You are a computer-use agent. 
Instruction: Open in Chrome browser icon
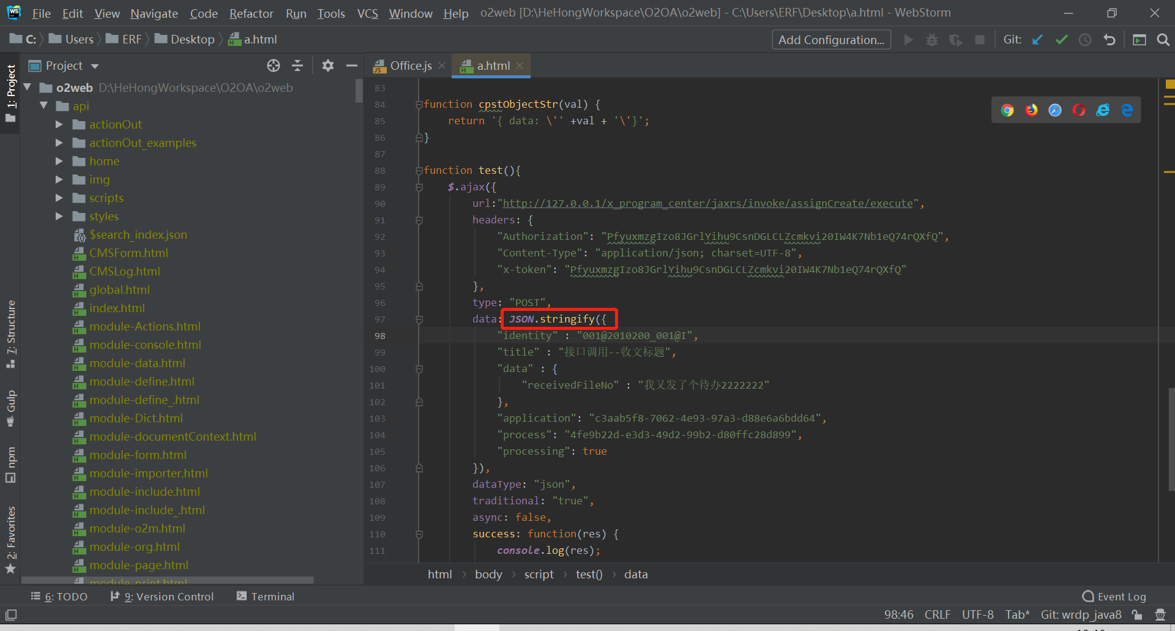click(x=1007, y=110)
